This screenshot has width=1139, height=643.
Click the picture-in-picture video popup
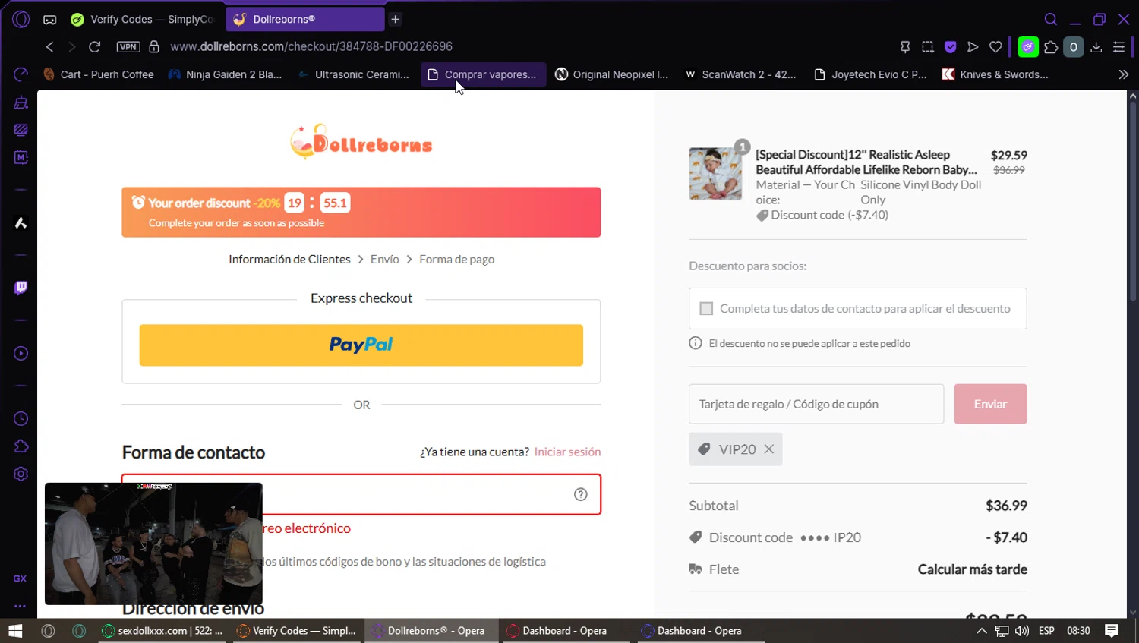(153, 544)
